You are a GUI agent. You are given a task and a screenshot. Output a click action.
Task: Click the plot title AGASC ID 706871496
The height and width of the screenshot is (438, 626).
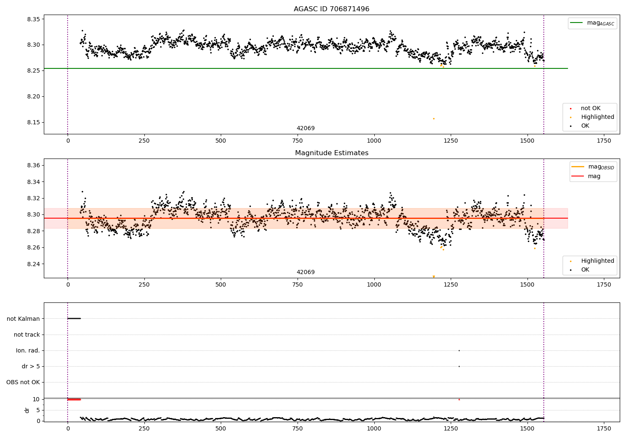pyautogui.click(x=331, y=9)
